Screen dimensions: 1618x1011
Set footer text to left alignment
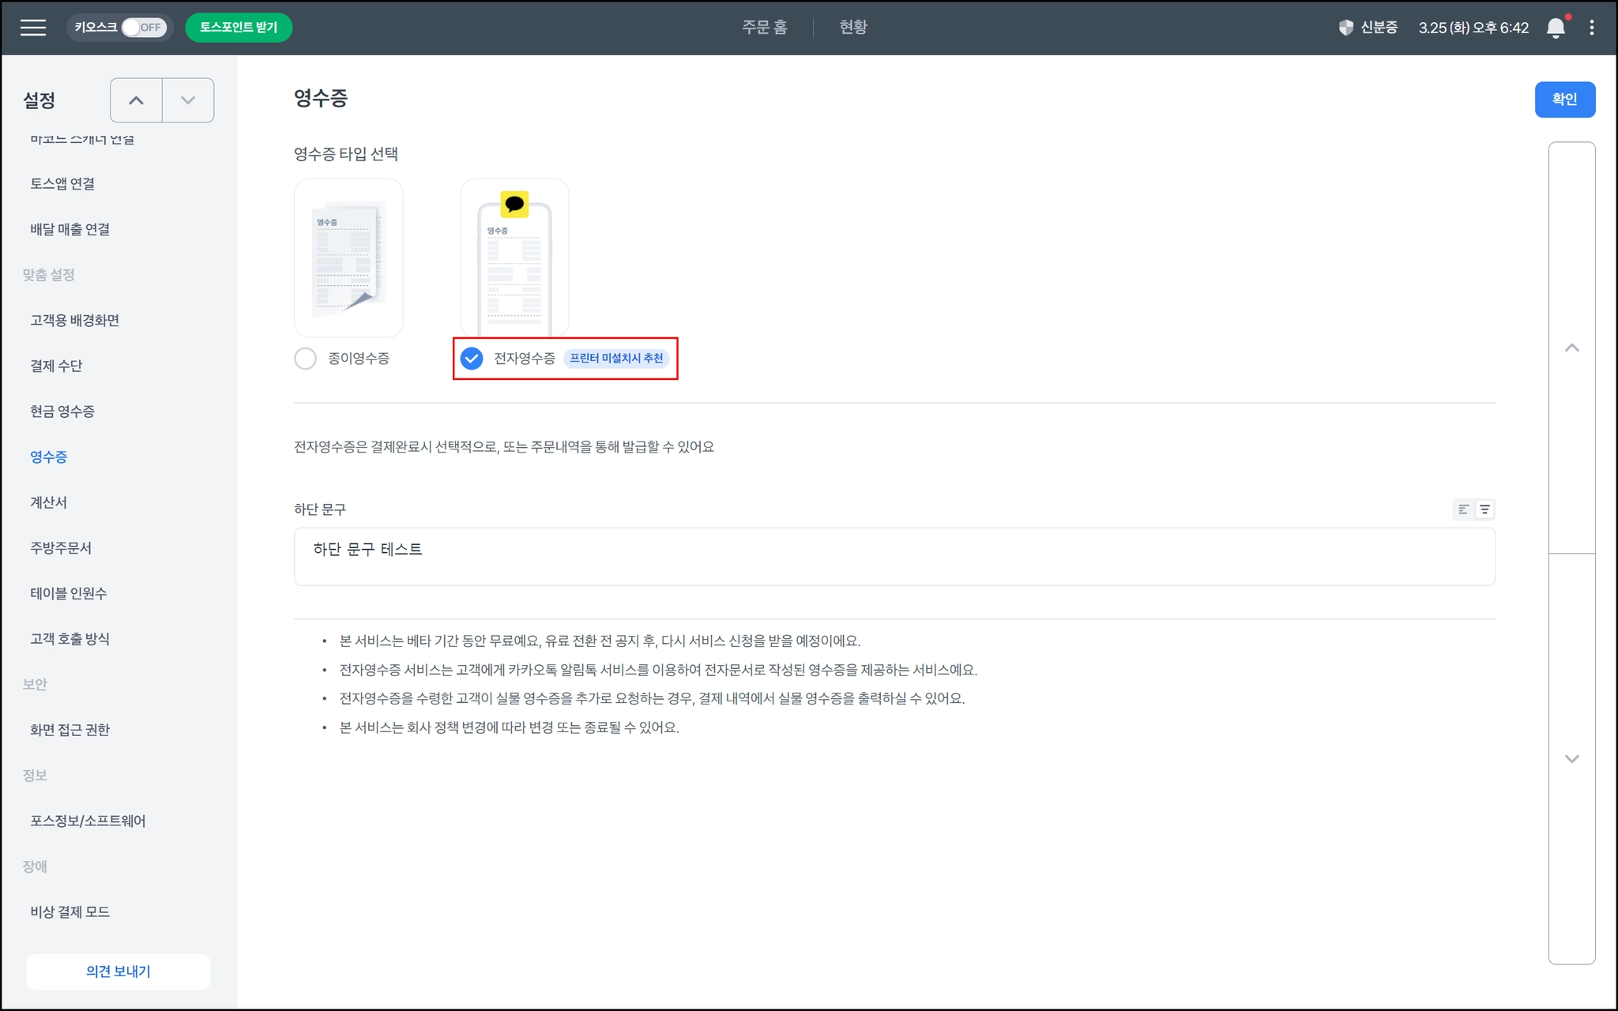tap(1463, 509)
